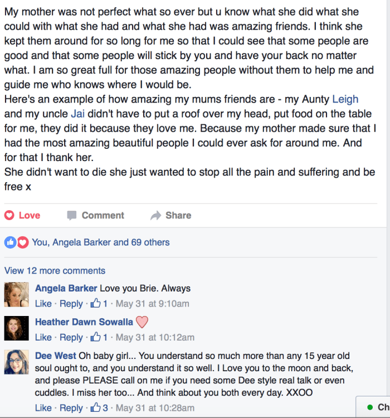Viewport: 390px width, 418px height.
Task: Open uncle Jai's tagged profile link
Action: [x=77, y=114]
